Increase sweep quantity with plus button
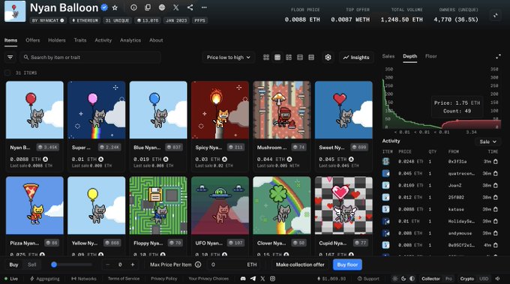The height and width of the screenshot is (284, 510). point(133,265)
